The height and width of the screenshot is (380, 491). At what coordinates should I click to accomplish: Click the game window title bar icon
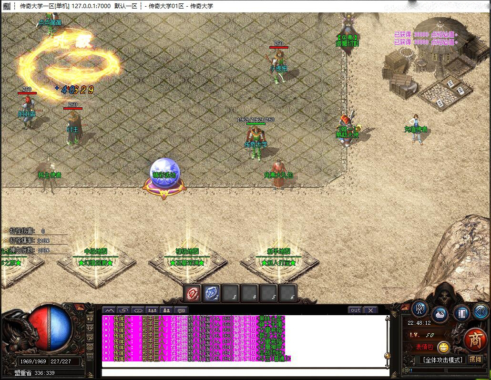(x=6, y=6)
